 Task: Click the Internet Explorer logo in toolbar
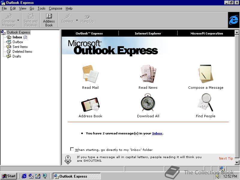[233, 20]
